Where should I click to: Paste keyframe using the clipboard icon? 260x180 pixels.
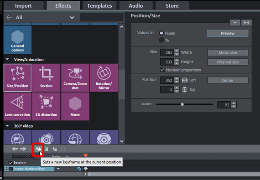tap(63, 149)
